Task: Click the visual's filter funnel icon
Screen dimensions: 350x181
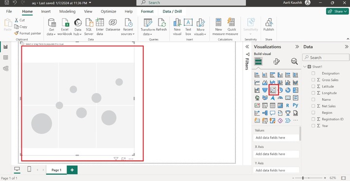Action: click(x=116, y=159)
